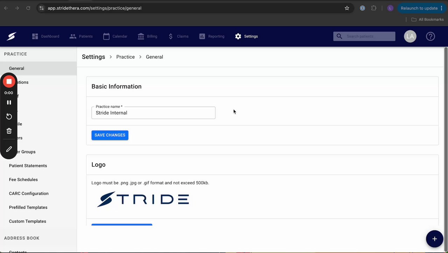Click the Patients people icon
Screen dimensions: 448x253
point(73,36)
